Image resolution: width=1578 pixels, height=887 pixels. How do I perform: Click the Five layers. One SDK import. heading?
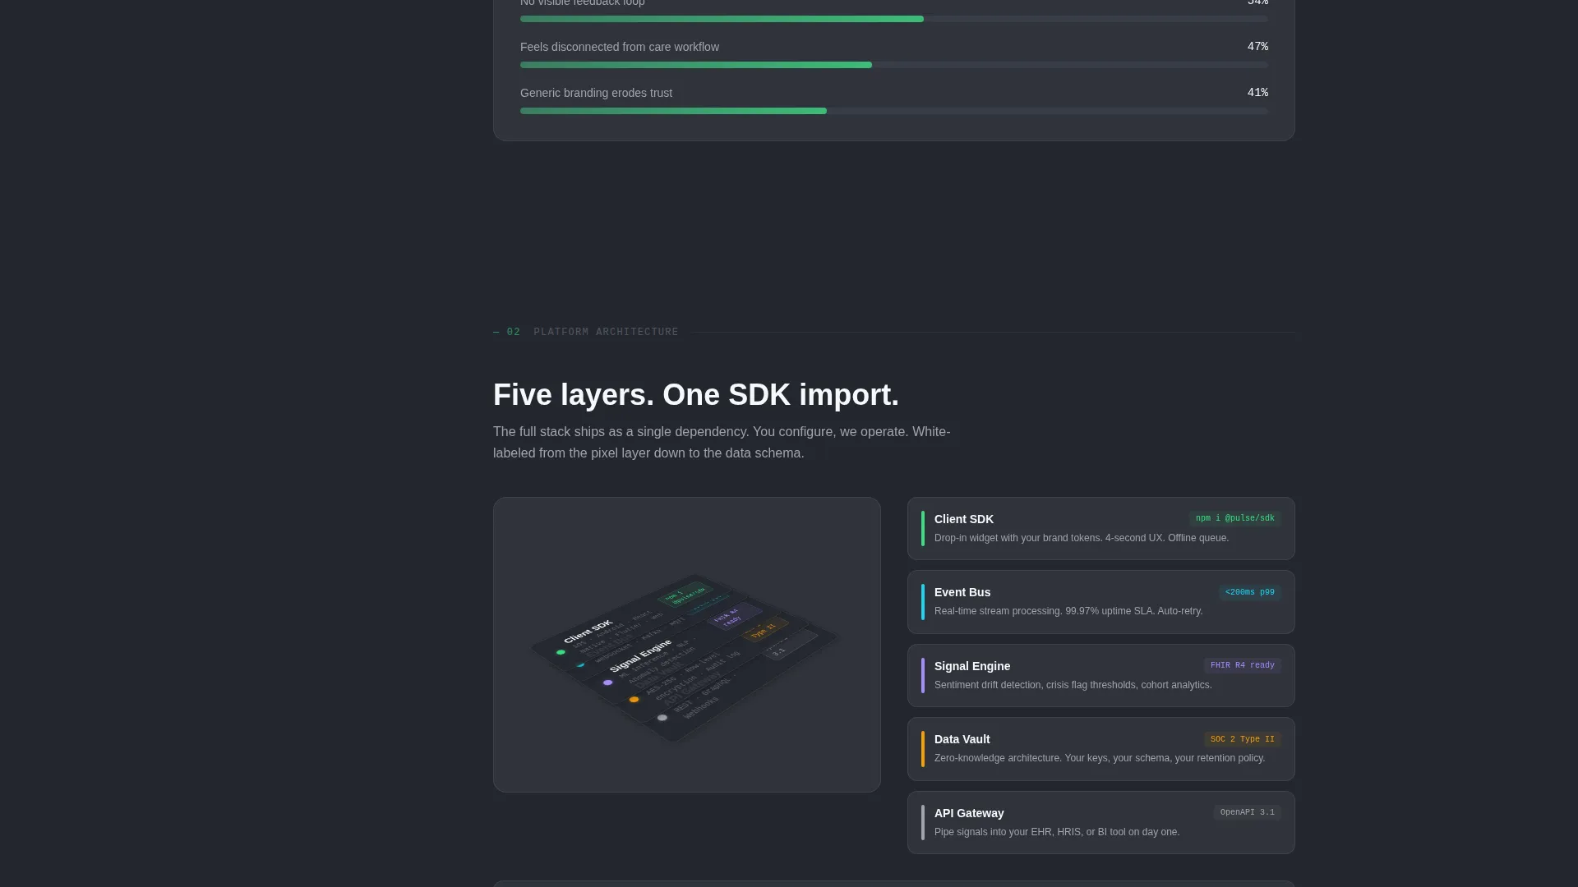695,395
